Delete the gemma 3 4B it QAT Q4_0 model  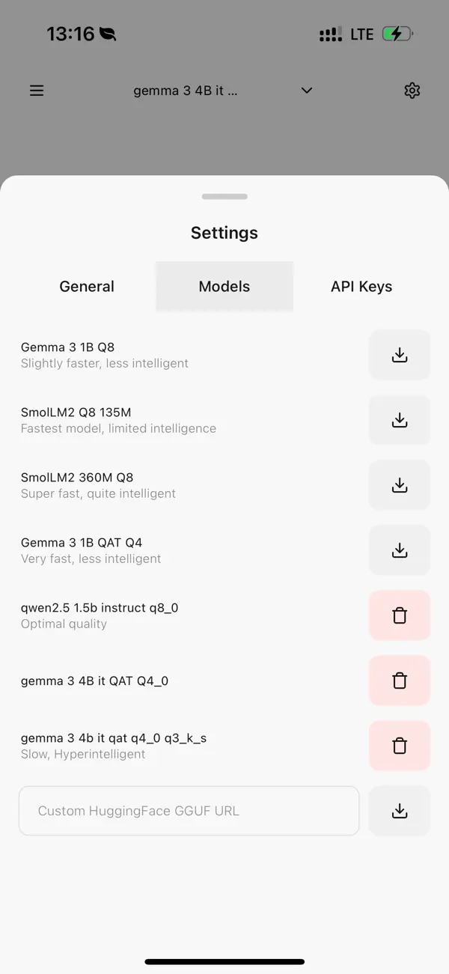point(400,681)
